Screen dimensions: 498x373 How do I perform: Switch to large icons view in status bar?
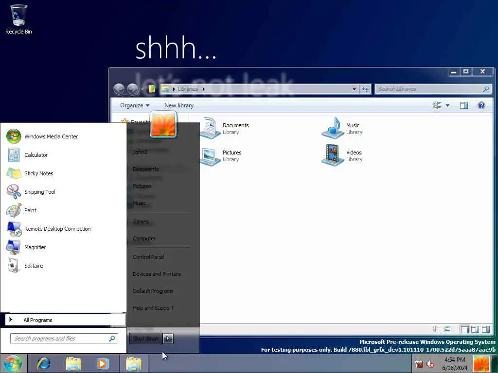448,330
